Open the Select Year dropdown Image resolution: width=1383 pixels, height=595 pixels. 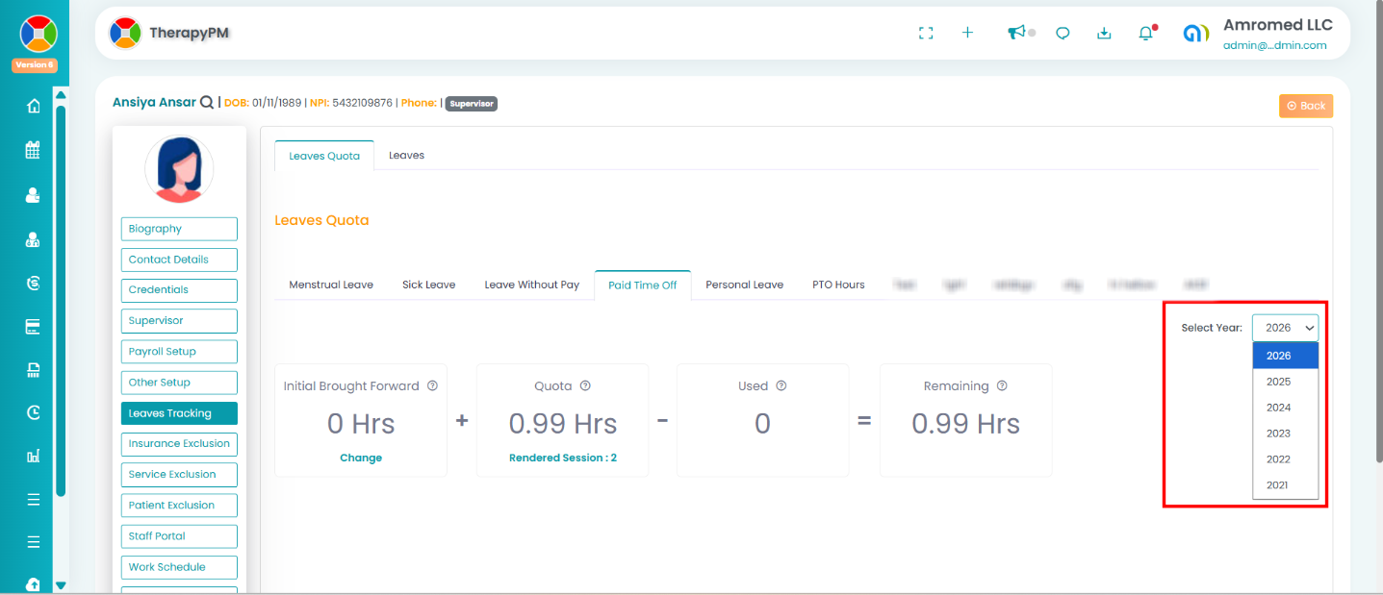click(1285, 328)
